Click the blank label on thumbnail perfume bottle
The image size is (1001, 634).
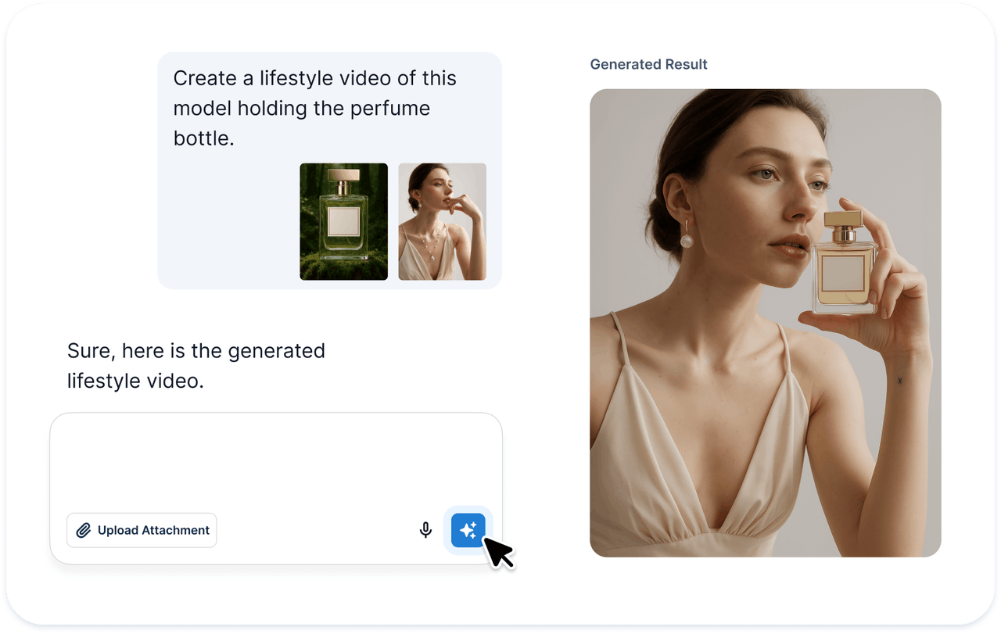[344, 221]
